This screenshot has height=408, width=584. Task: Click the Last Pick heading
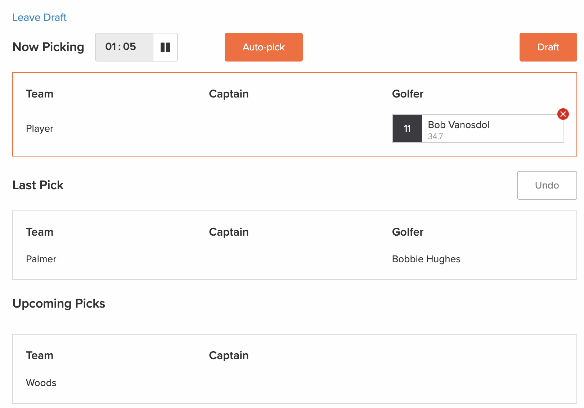point(38,185)
